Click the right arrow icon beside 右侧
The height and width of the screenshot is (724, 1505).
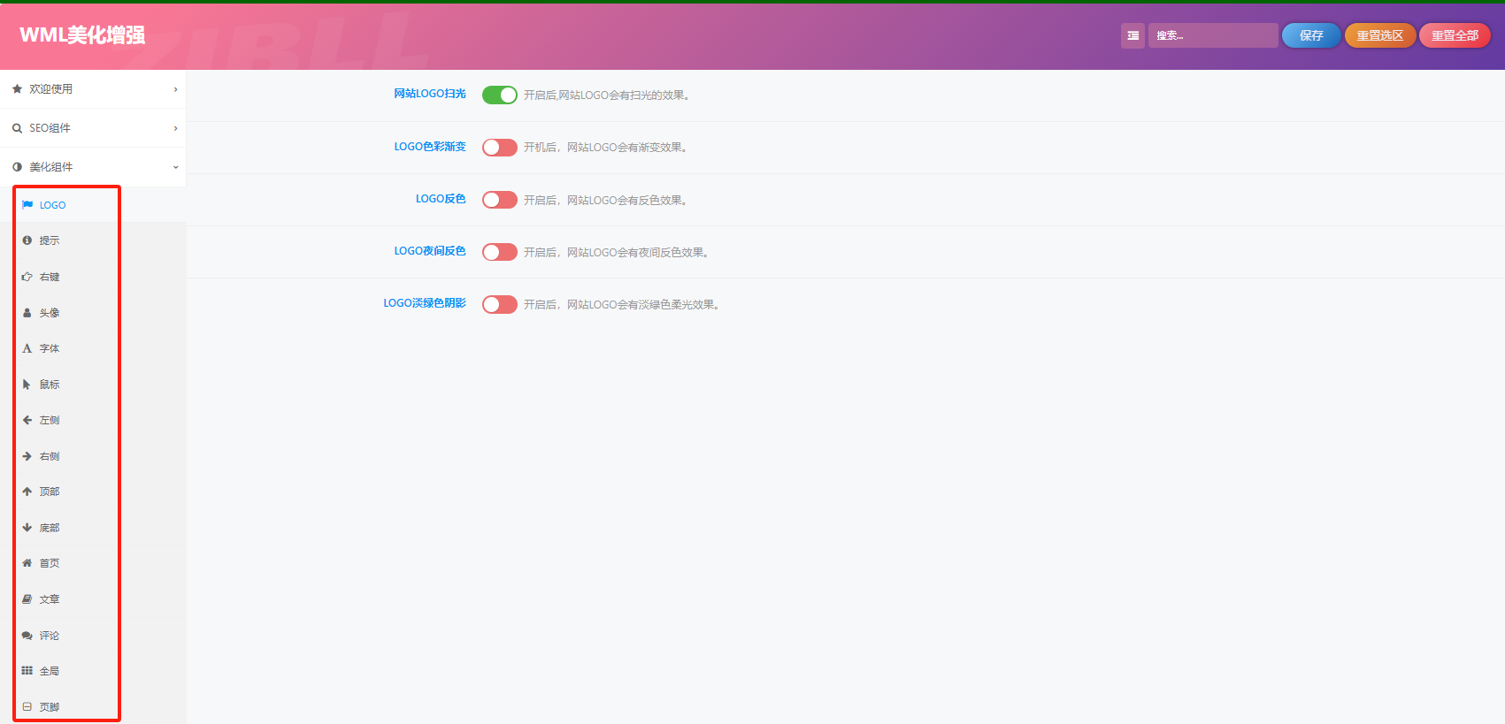[27, 456]
